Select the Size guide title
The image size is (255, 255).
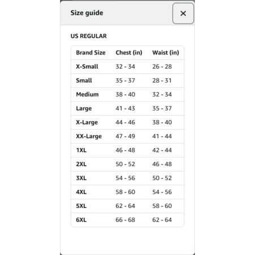pyautogui.click(x=87, y=13)
